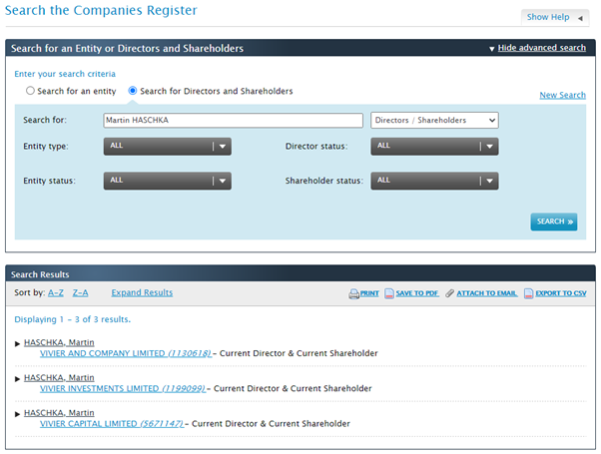Click the Show Help button text
This screenshot has height=454, width=601.
tap(548, 17)
